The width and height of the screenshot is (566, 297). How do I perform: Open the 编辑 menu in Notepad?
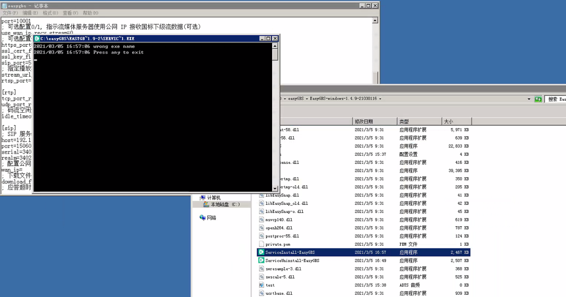[29, 13]
